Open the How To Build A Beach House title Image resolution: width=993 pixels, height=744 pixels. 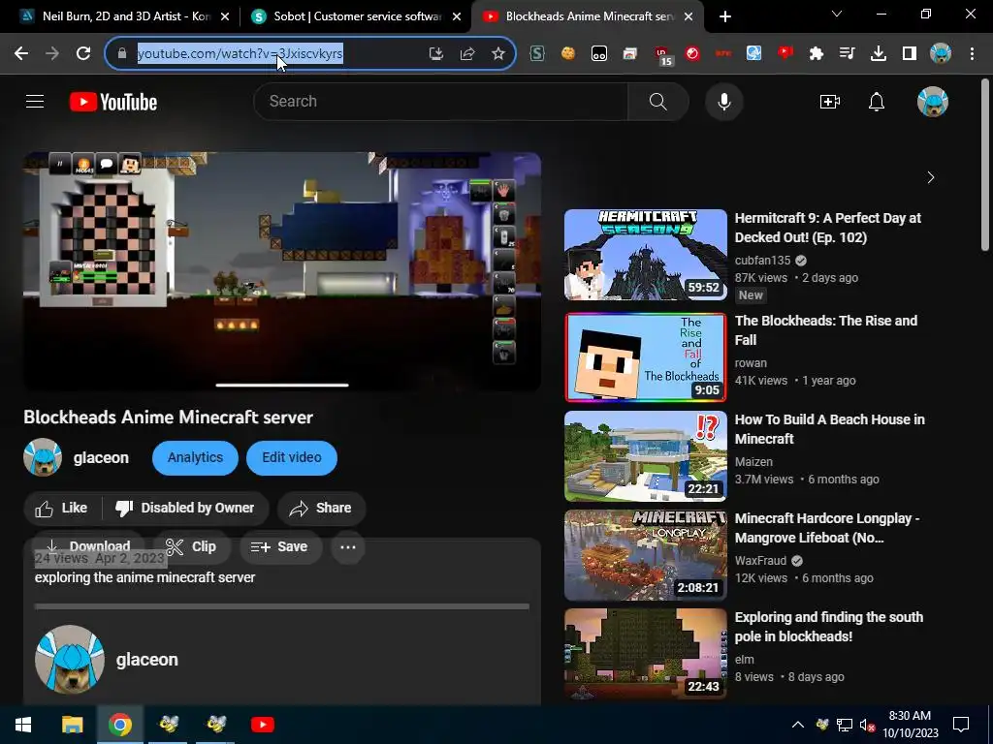(830, 429)
